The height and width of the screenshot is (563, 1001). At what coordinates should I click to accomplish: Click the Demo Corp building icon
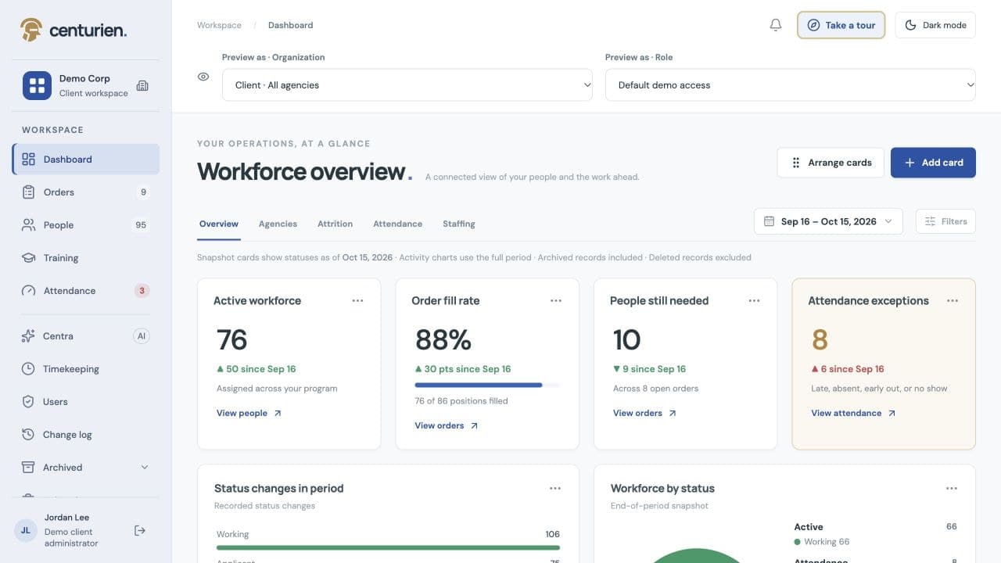coord(142,85)
